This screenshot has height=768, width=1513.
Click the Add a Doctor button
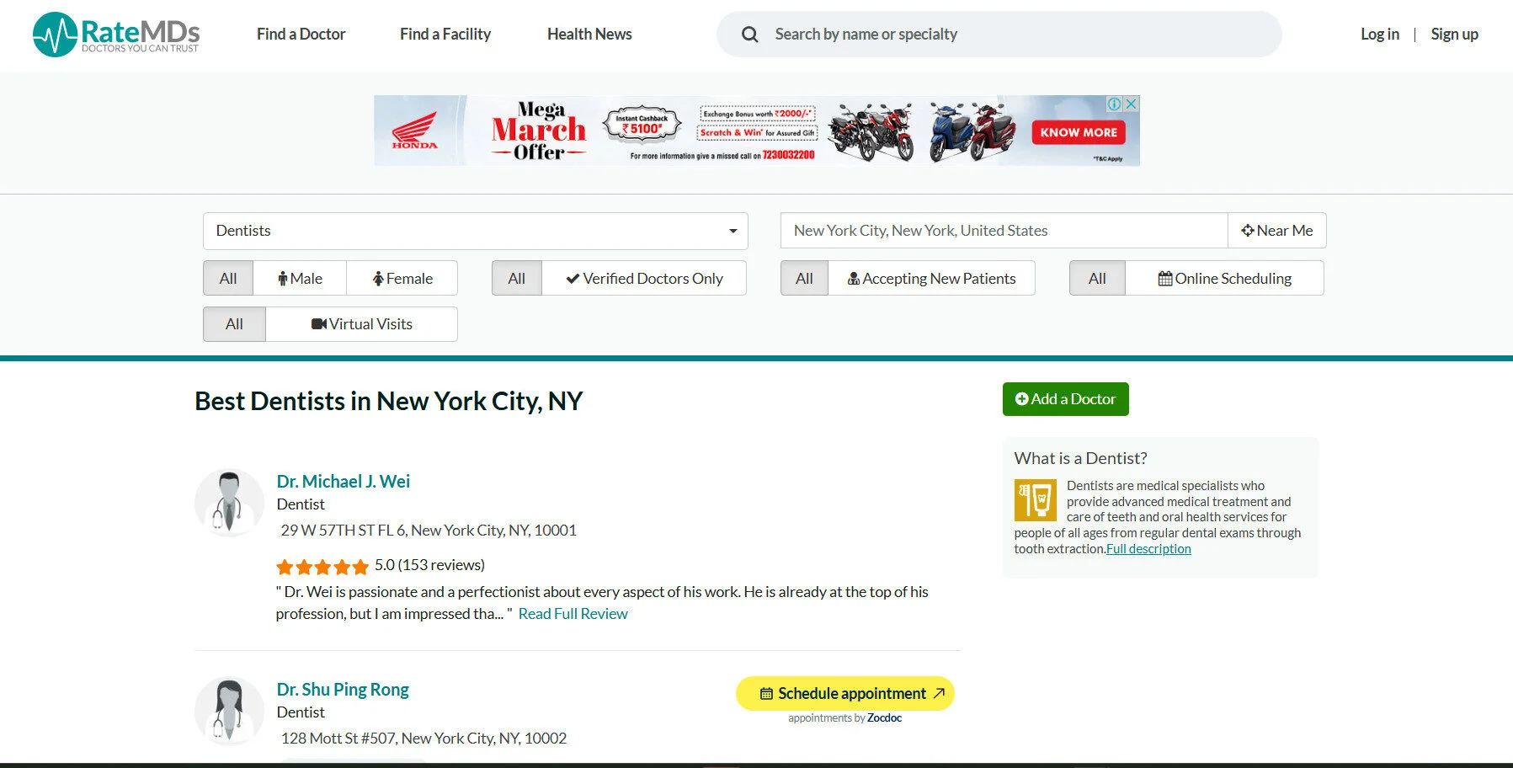coord(1065,398)
